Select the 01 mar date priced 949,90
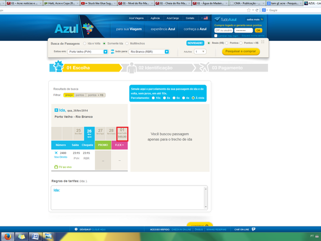321x241 pixels. (x=122, y=133)
